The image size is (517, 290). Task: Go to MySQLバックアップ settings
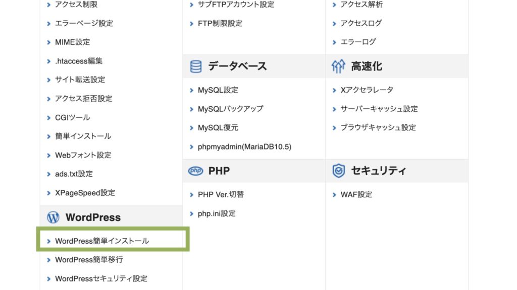[x=230, y=109]
